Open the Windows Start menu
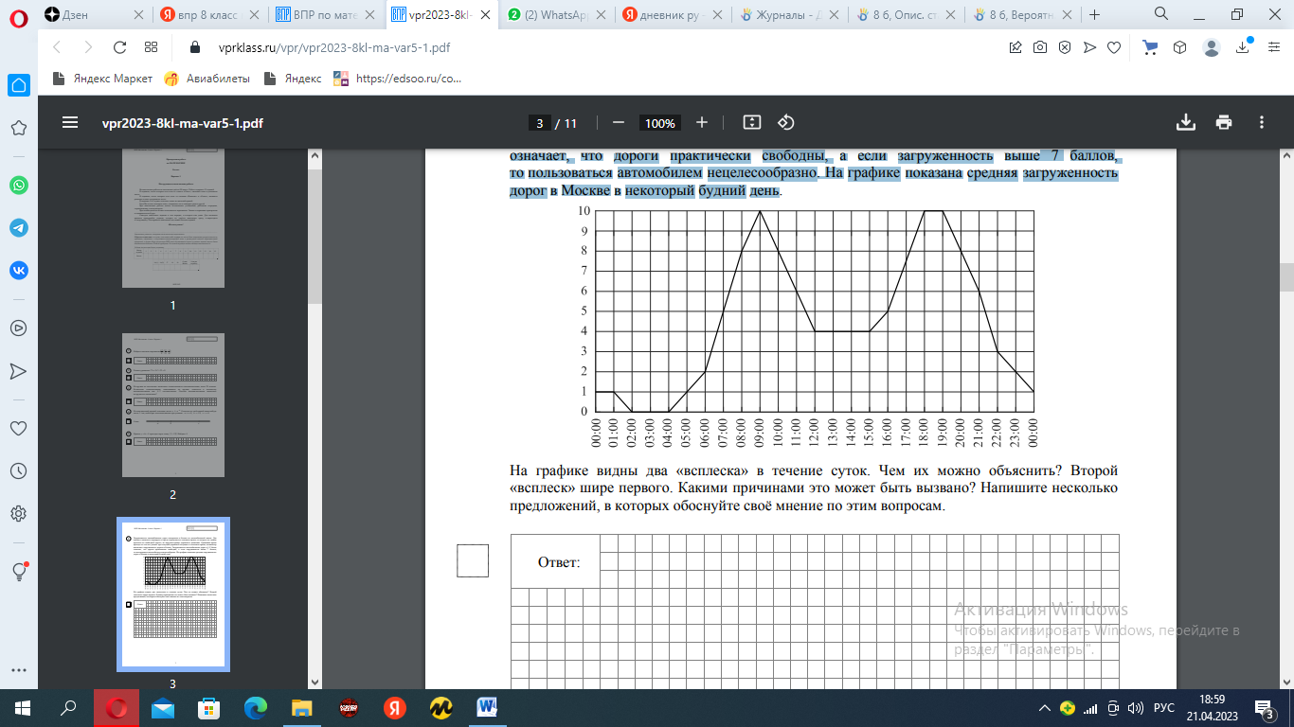The height and width of the screenshot is (727, 1294). 21,707
